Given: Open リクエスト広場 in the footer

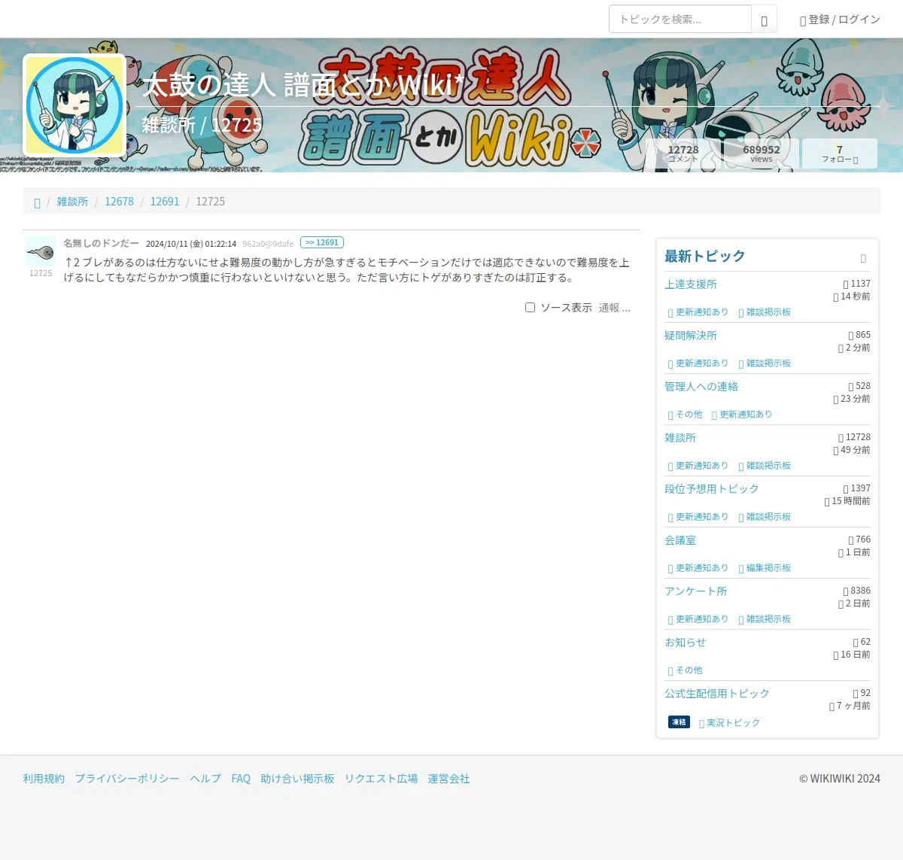Looking at the screenshot, I should pyautogui.click(x=381, y=779).
